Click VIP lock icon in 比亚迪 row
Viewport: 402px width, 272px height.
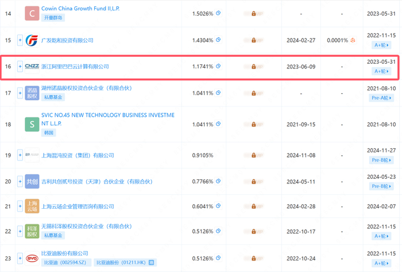[254, 258]
